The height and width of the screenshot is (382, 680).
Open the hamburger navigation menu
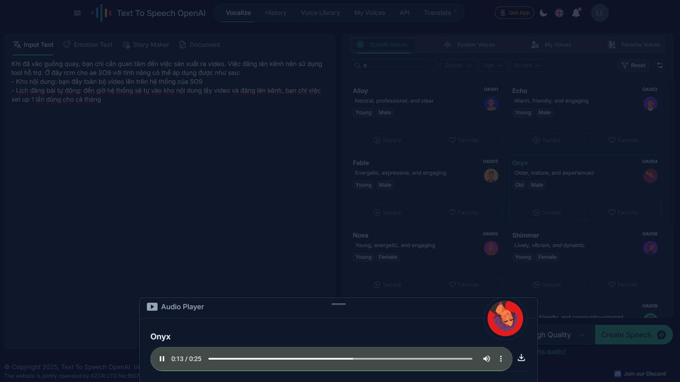[78, 13]
